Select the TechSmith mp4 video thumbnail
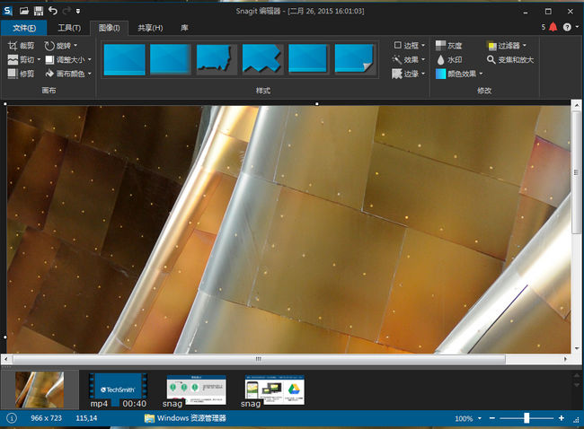Viewport: 584px width, 429px height. coord(118,389)
